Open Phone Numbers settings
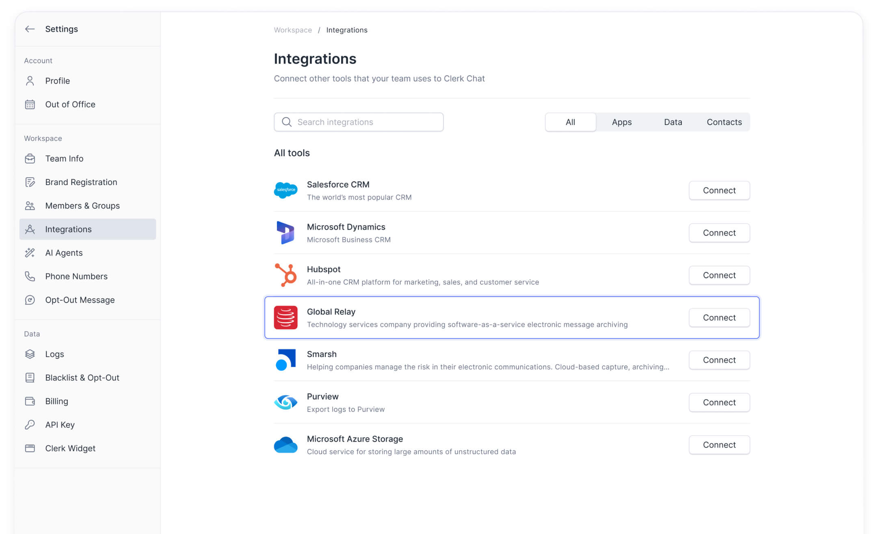 (x=88, y=276)
